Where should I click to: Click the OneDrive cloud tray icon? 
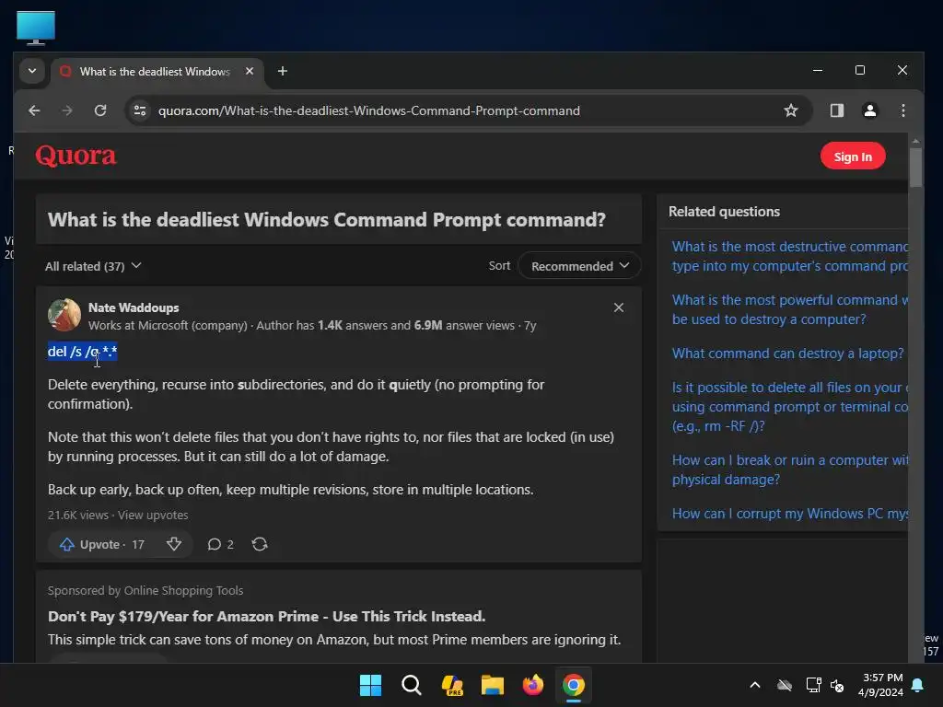coord(785,685)
